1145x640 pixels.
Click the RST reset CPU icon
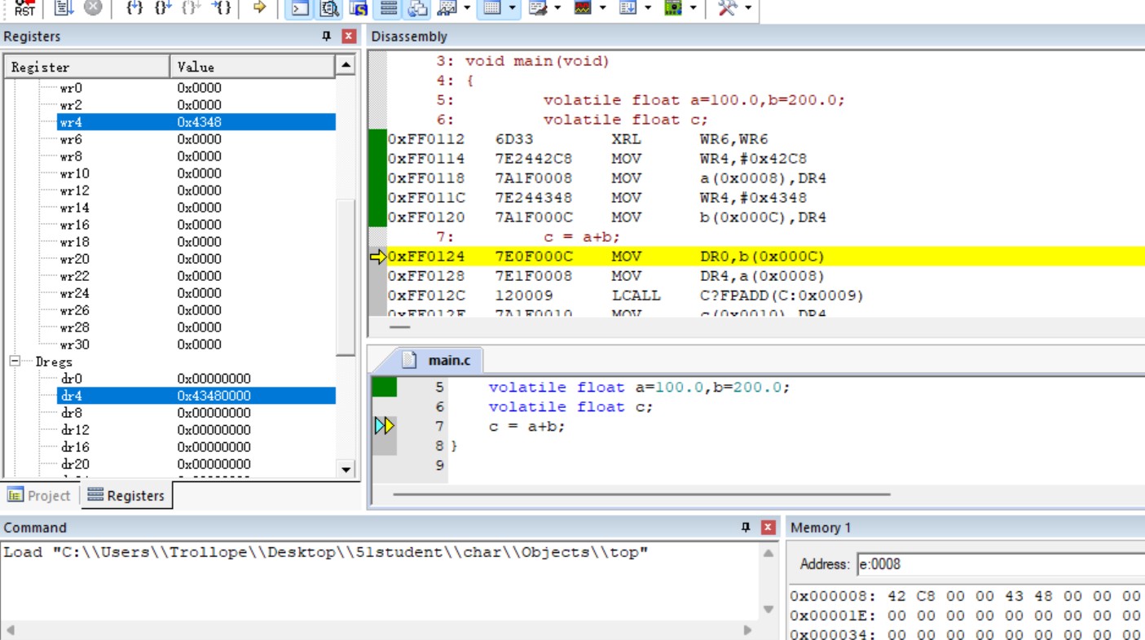click(x=24, y=8)
